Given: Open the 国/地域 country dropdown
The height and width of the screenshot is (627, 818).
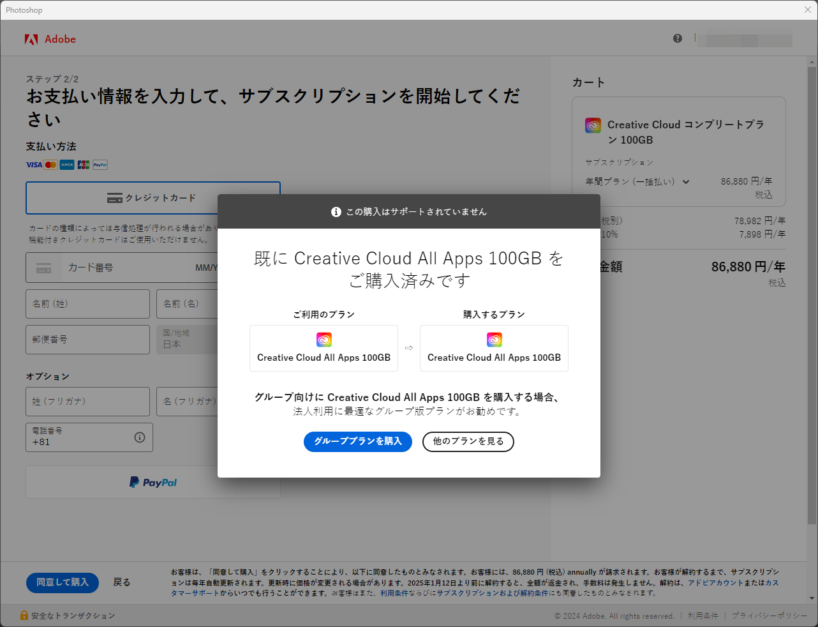Looking at the screenshot, I should (x=187, y=339).
